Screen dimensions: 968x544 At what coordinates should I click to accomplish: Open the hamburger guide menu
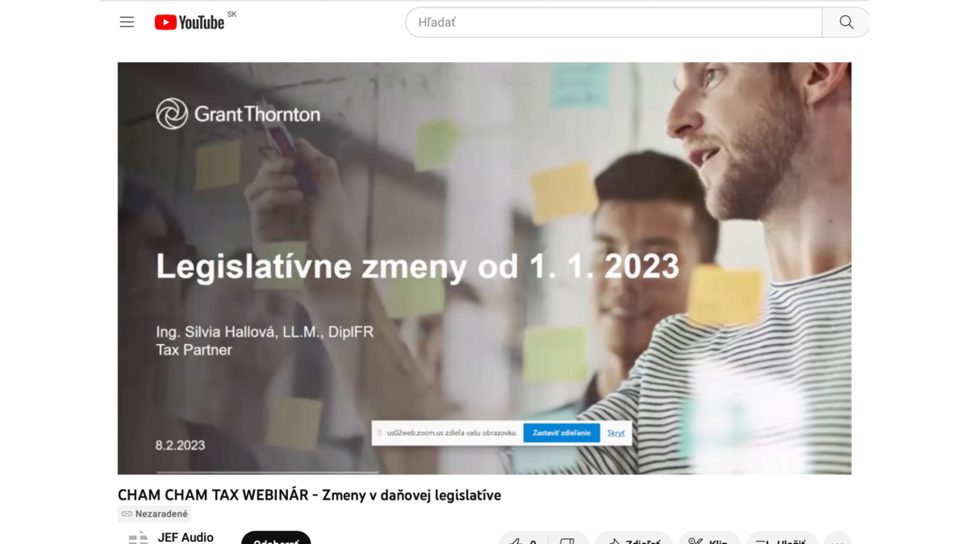127,23
